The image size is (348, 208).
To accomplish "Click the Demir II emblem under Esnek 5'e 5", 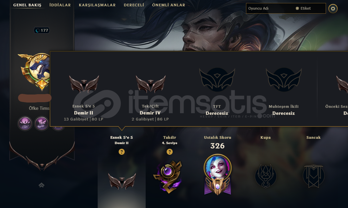I will click(x=122, y=181).
